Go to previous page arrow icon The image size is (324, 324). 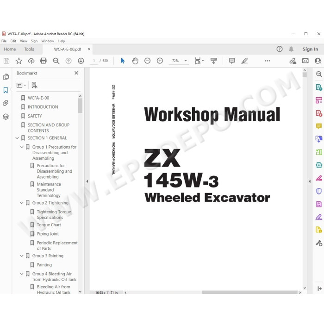tap(69, 61)
